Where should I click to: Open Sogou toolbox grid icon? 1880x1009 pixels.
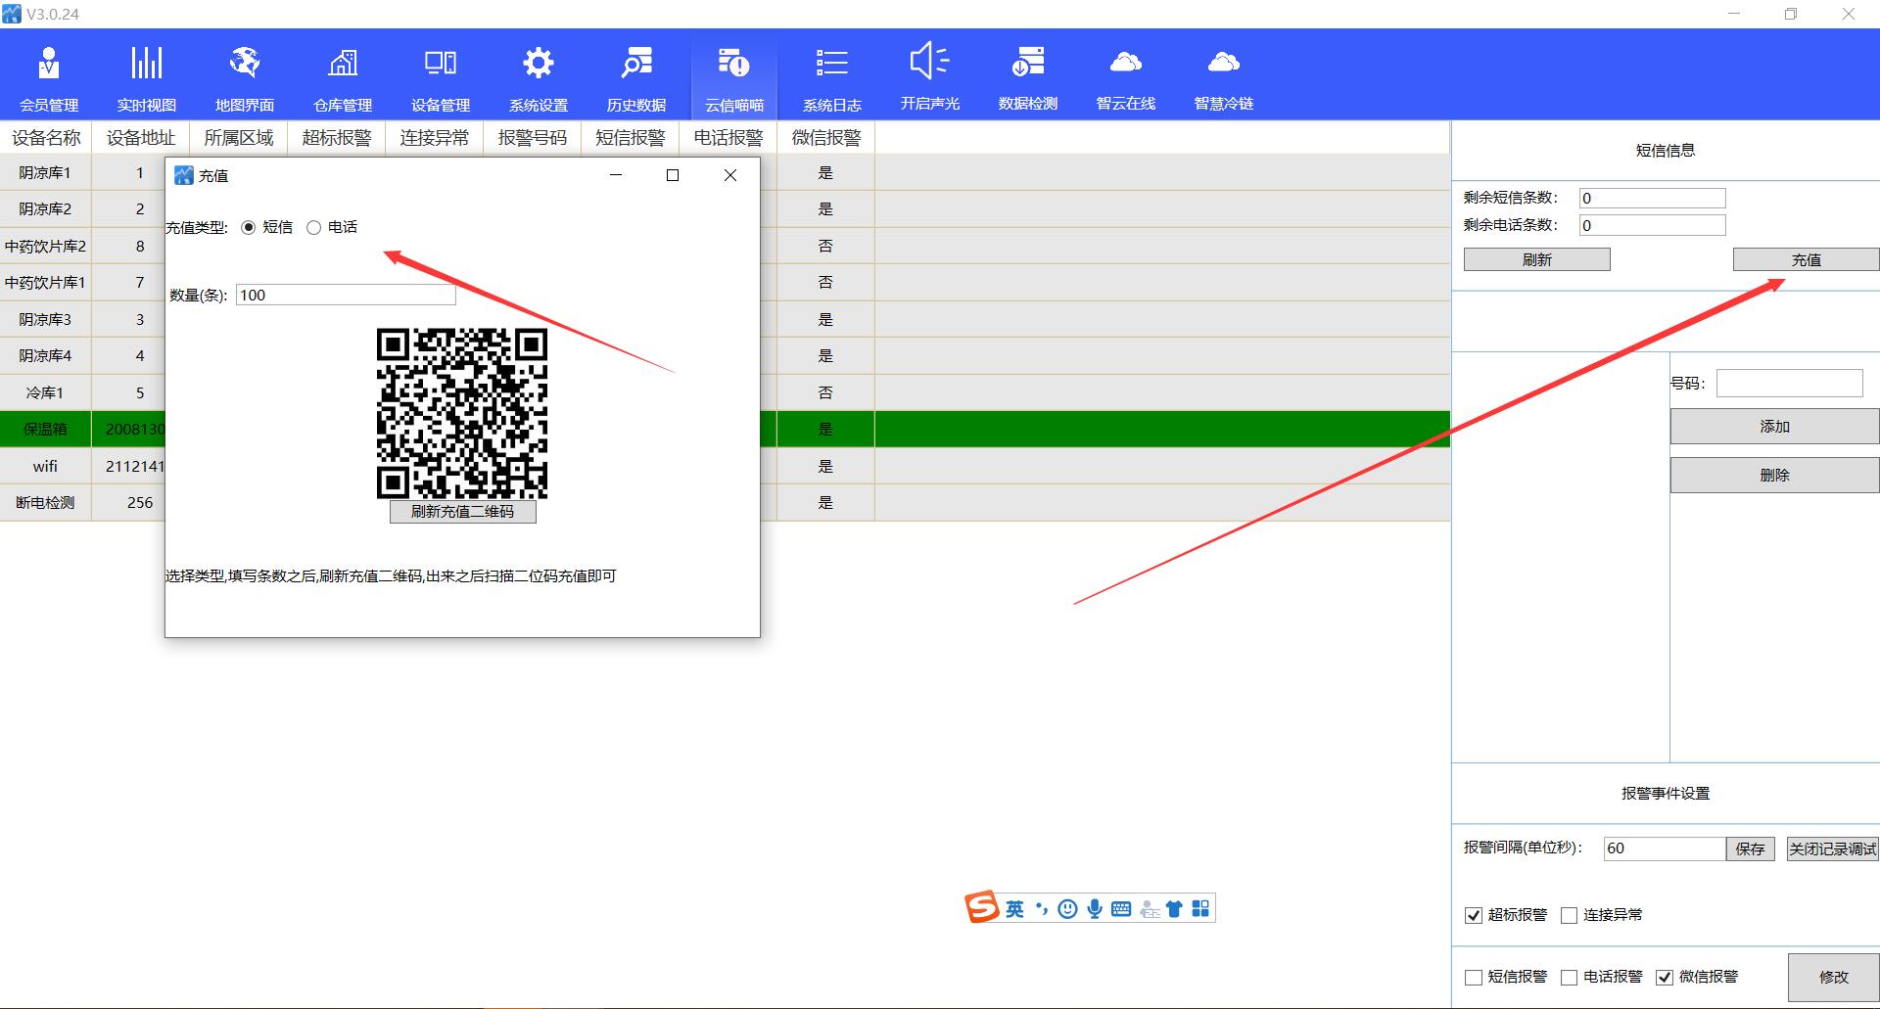pos(1200,909)
